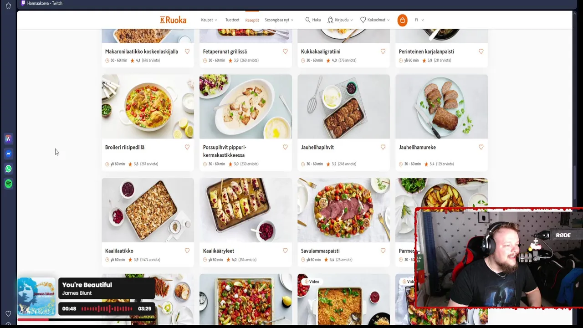
Task: Open the WhatsApp sidebar icon
Action: click(x=8, y=169)
